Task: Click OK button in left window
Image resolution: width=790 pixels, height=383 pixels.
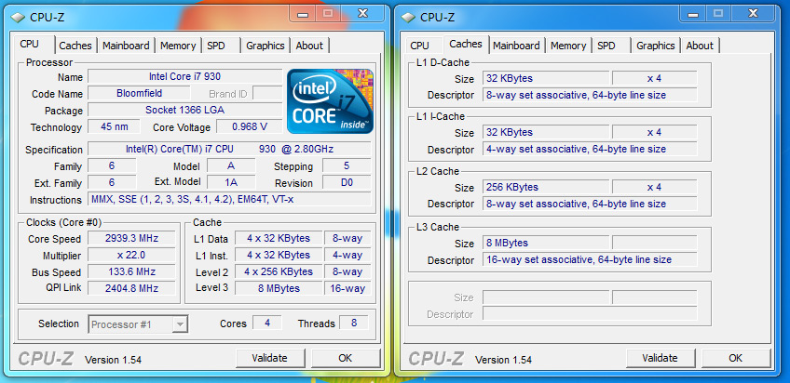Action: coord(345,358)
